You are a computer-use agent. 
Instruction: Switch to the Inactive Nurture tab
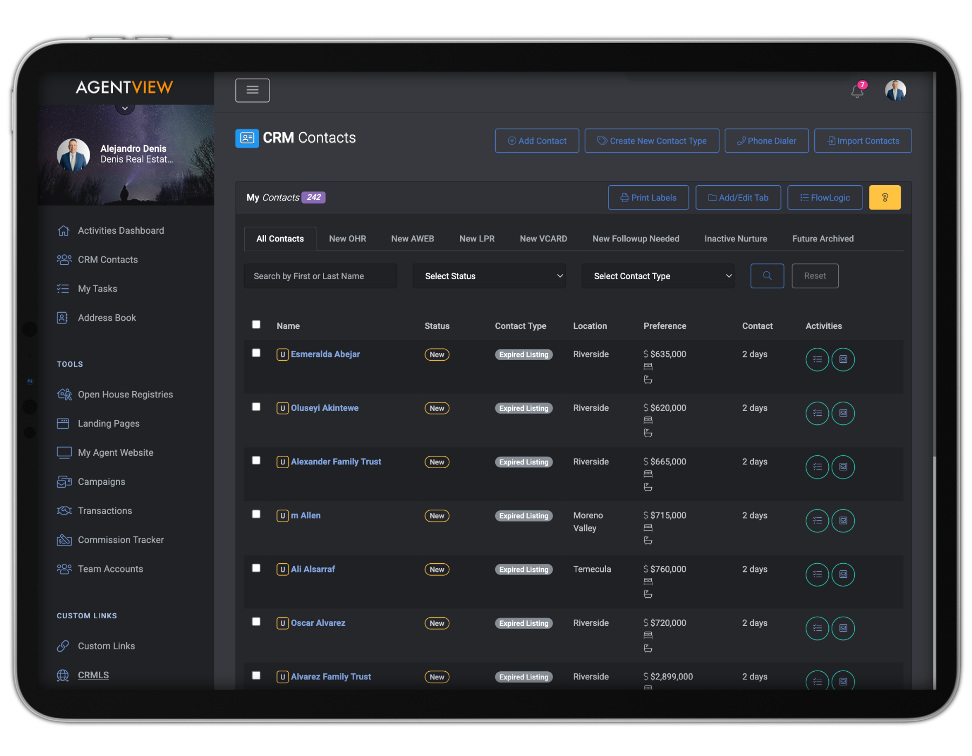click(x=735, y=239)
